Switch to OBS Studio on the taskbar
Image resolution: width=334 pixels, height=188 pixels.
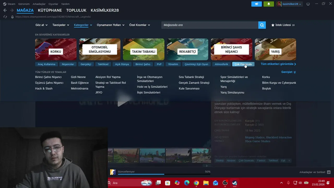point(225,183)
